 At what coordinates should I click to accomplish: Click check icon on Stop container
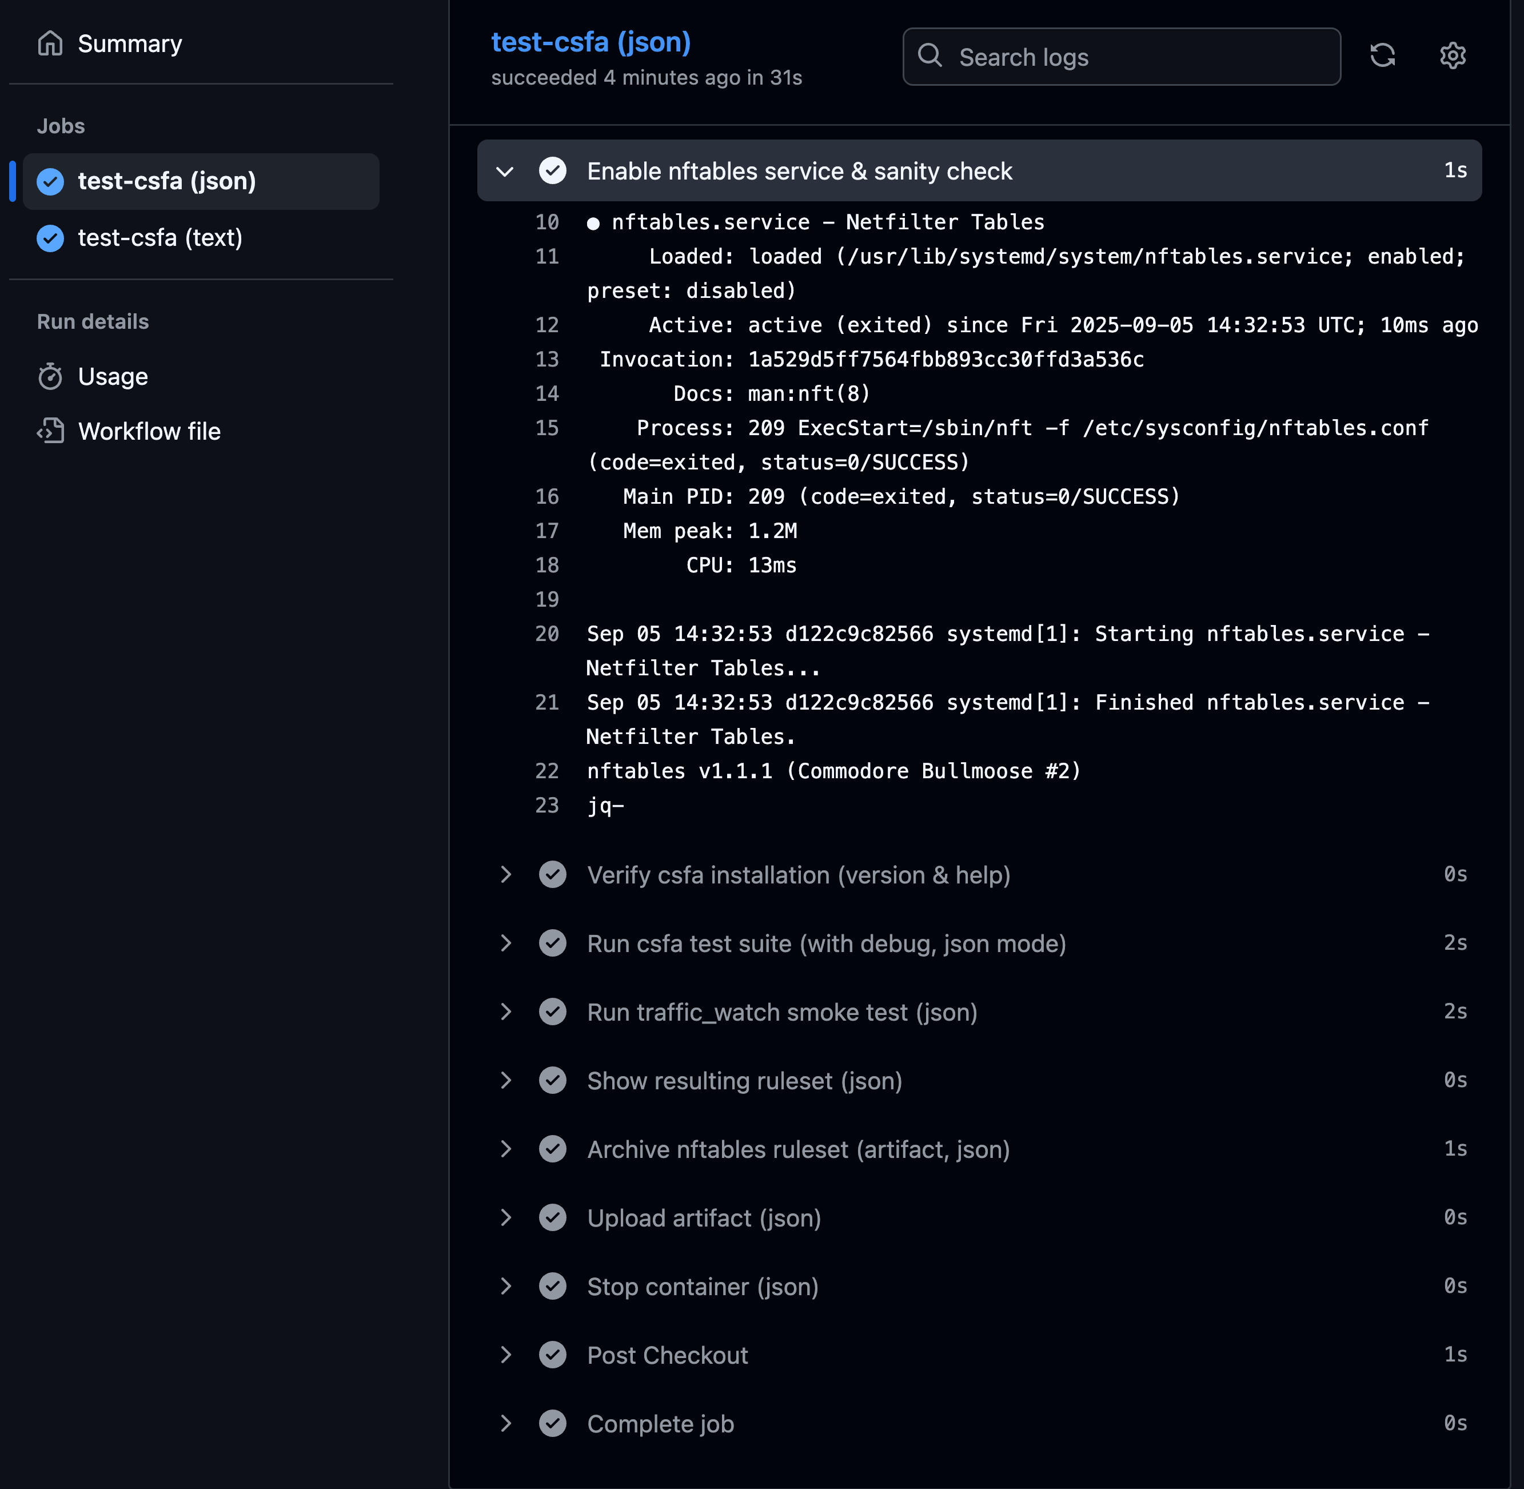point(553,1287)
